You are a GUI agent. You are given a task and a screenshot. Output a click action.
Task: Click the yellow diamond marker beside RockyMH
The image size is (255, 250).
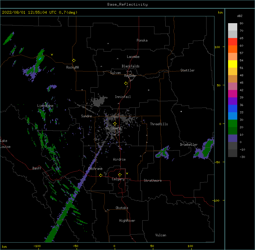click(74, 61)
